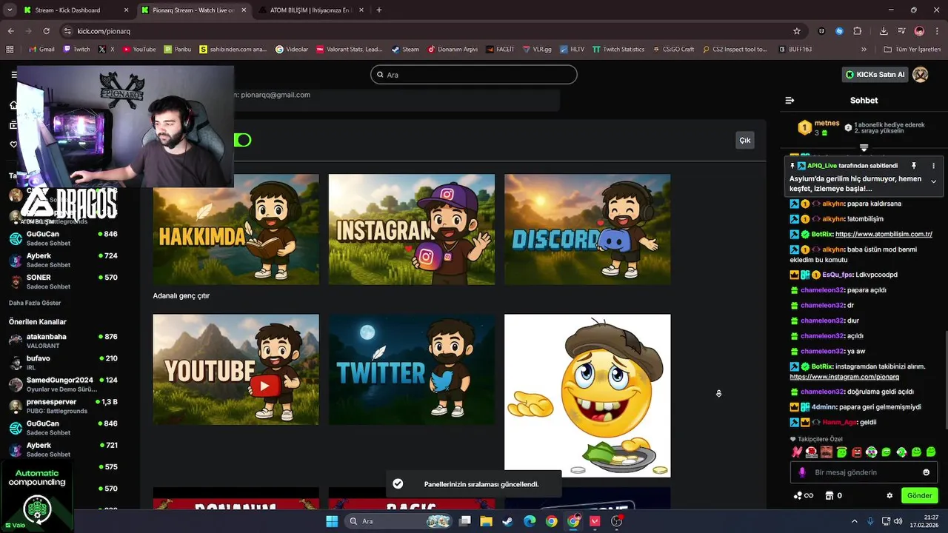
Task: Open the emoji picker in chat
Action: pyautogui.click(x=926, y=472)
